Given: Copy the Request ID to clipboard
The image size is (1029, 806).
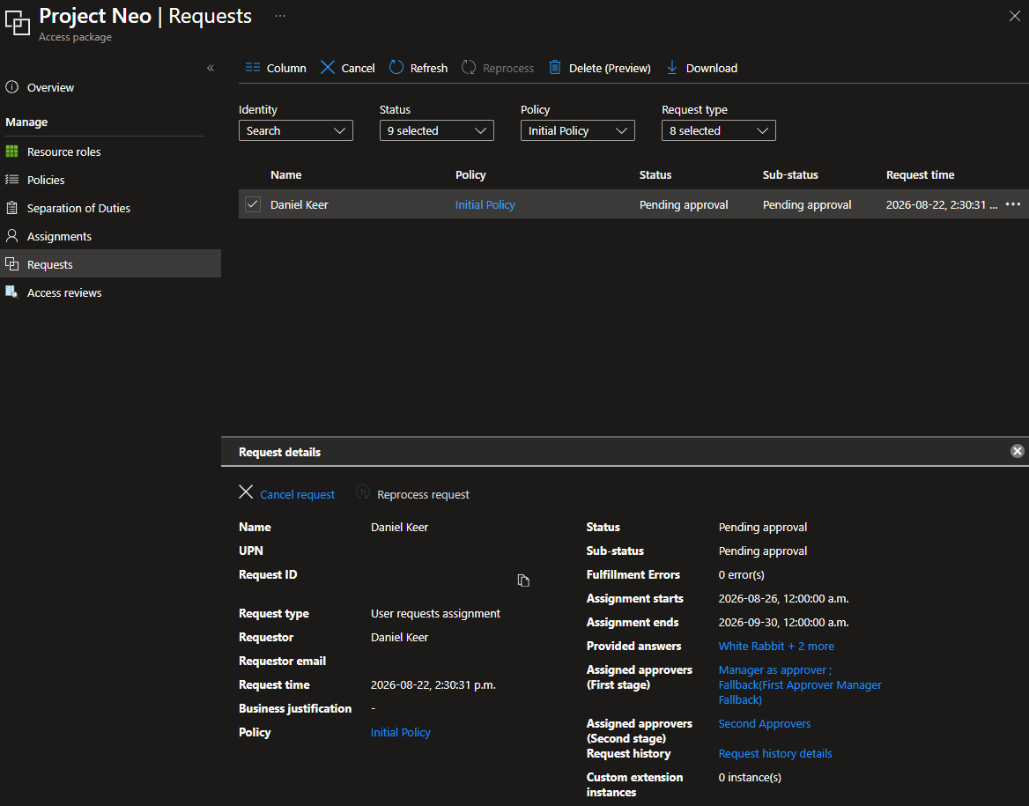Looking at the screenshot, I should click(523, 580).
